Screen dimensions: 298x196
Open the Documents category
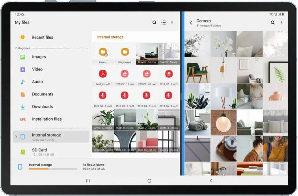42,94
